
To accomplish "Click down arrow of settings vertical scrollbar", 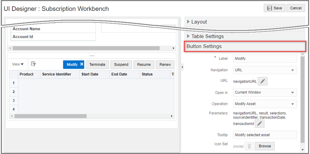I will pyautogui.click(x=302, y=150).
